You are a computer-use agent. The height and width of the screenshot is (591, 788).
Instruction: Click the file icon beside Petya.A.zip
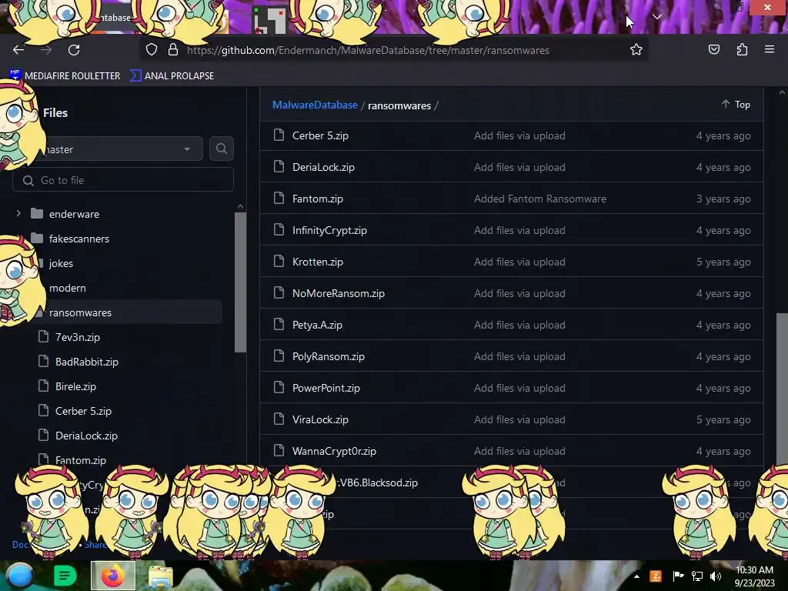279,325
